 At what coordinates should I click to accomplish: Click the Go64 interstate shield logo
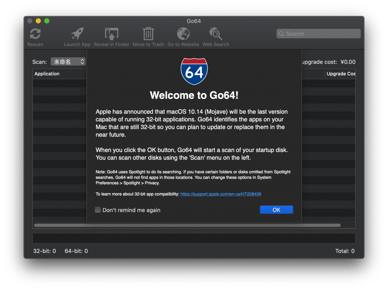click(194, 71)
